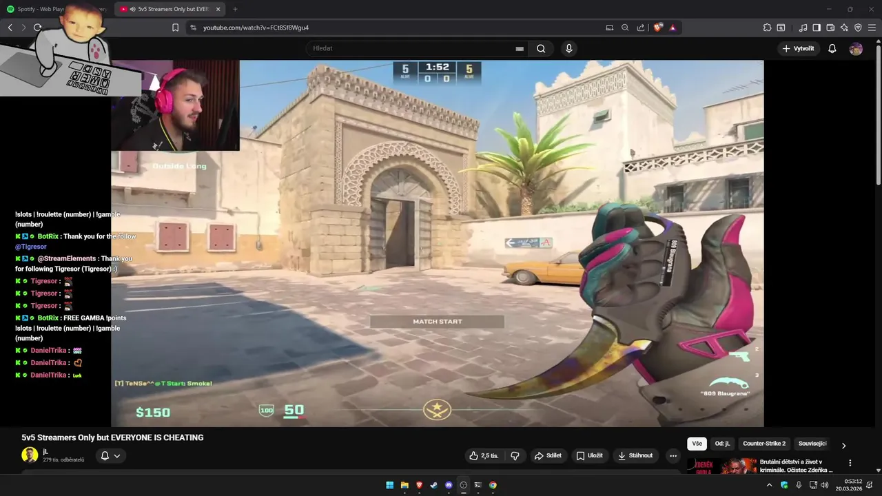Open the jL channel name link
The image size is (882, 496).
pos(45,451)
